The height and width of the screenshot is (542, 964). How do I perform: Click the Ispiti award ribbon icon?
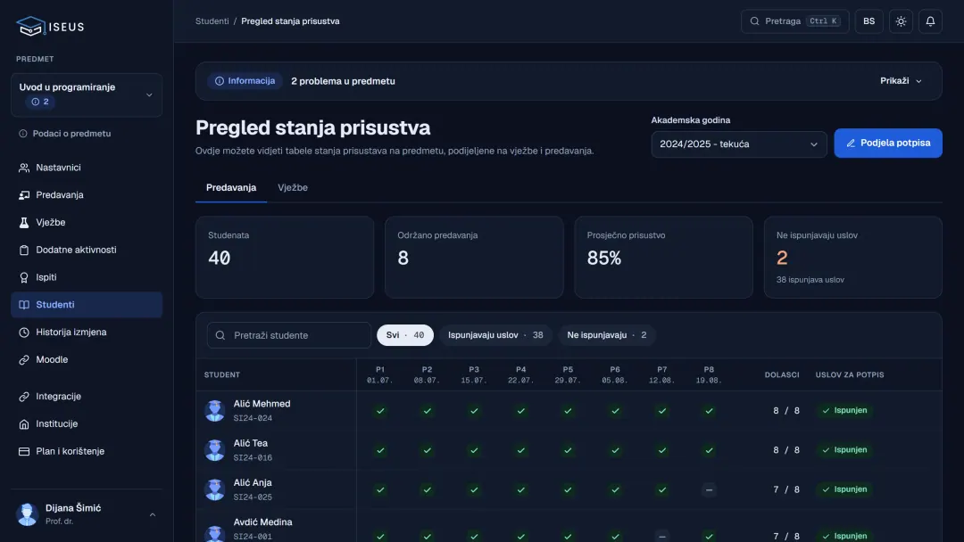[24, 277]
